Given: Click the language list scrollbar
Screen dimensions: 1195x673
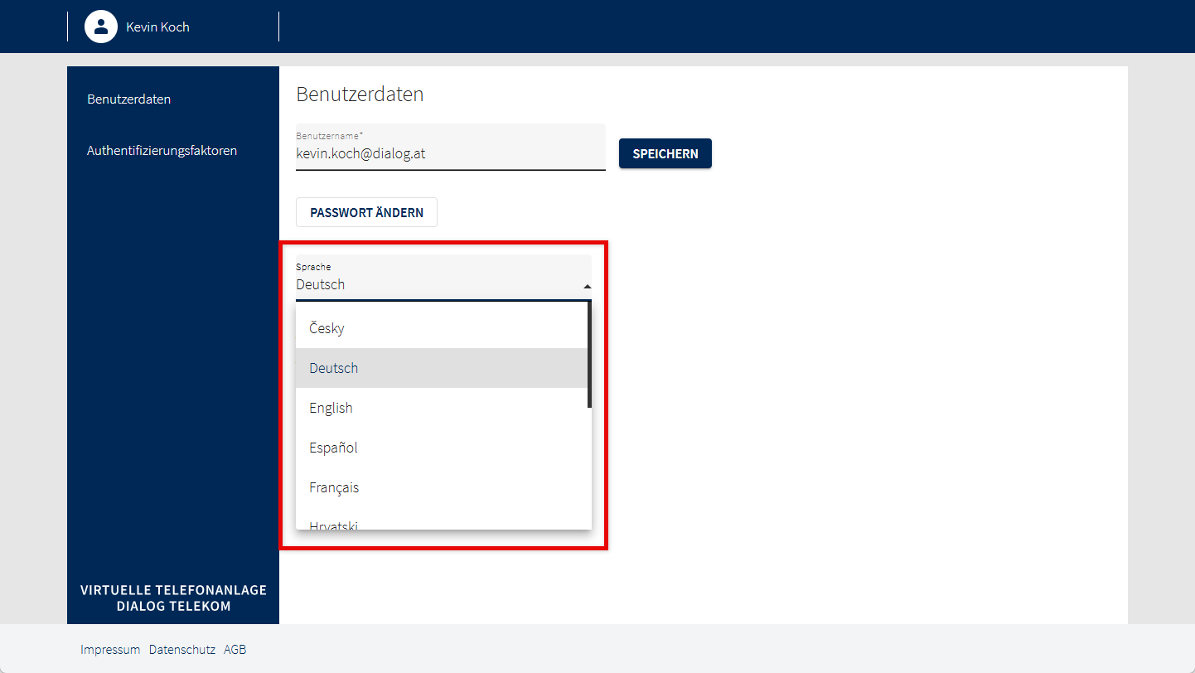Looking at the screenshot, I should click(x=589, y=355).
